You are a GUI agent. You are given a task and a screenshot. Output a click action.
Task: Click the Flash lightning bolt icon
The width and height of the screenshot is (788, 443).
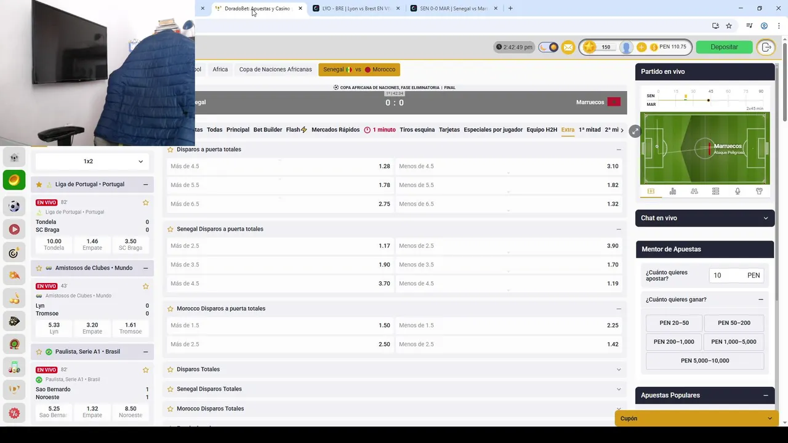point(304,130)
